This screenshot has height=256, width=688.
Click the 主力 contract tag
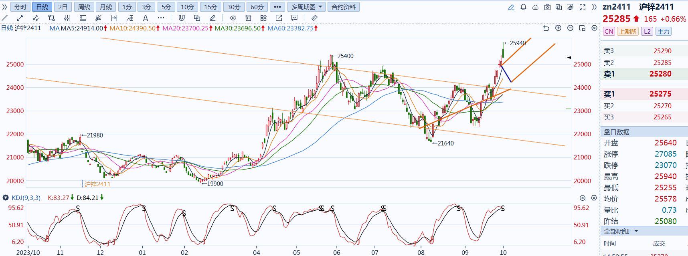pos(663,32)
